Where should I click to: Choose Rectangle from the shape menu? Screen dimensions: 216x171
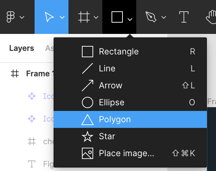(119, 52)
